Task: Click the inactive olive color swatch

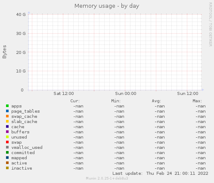Action: click(7, 168)
